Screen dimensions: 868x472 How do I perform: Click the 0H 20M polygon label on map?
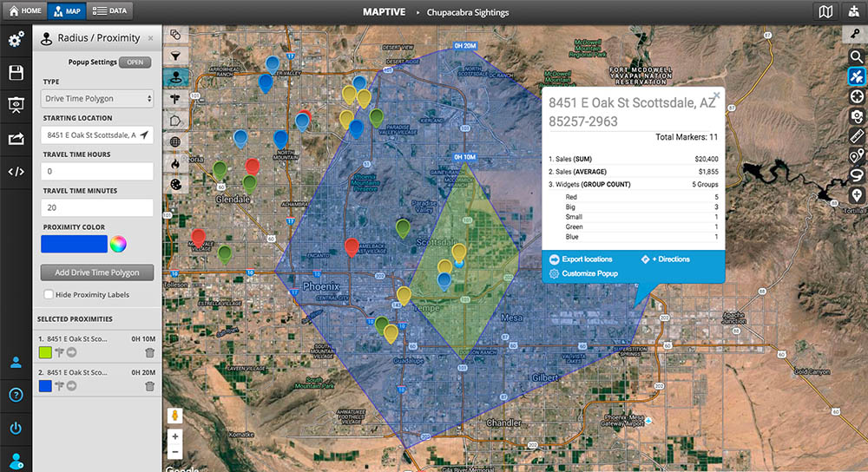pos(465,46)
